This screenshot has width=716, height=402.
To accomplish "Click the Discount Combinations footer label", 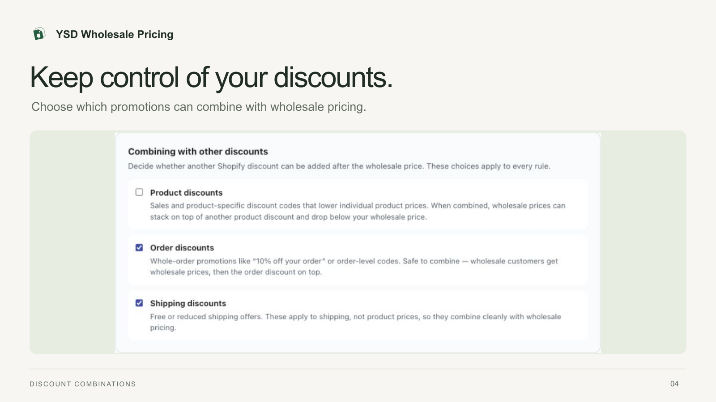I will [x=83, y=384].
